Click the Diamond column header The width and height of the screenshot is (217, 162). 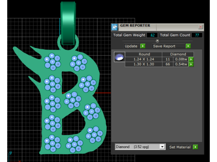coord(178,54)
